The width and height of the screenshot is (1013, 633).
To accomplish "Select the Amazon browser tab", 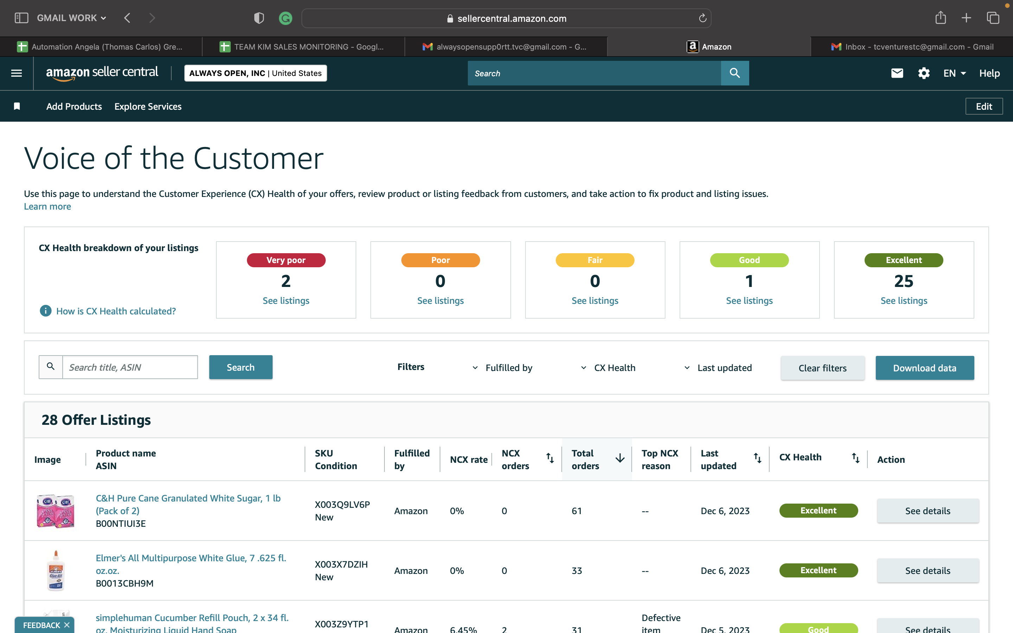I will 709,46.
